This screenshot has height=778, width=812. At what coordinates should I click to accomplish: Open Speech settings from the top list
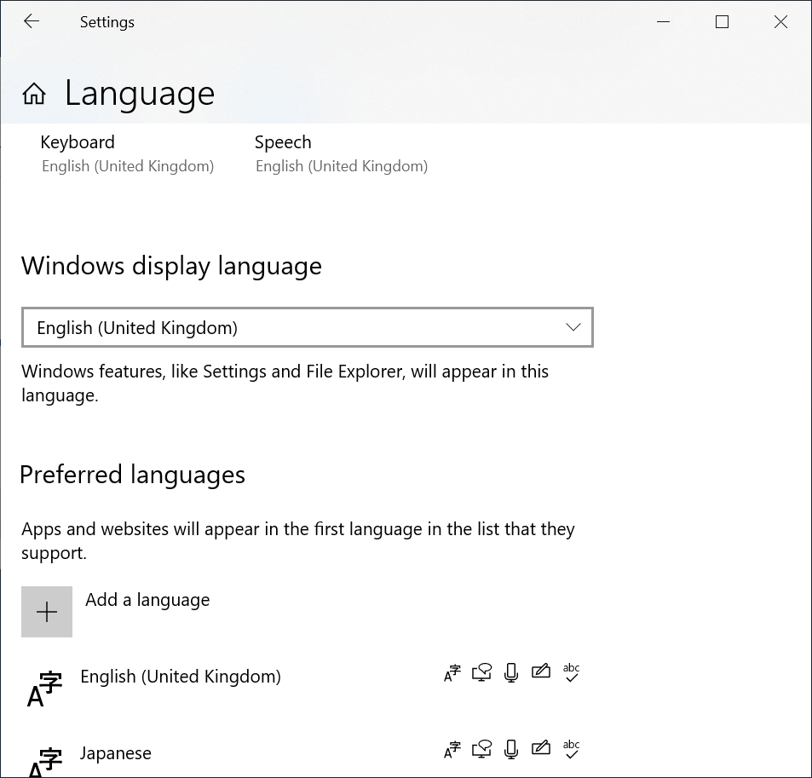341,153
